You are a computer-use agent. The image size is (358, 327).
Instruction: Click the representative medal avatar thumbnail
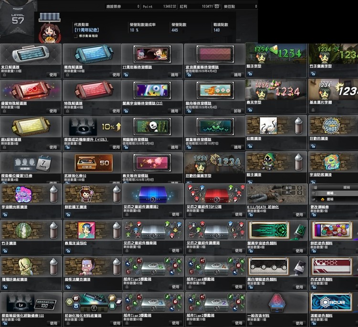click(x=49, y=32)
